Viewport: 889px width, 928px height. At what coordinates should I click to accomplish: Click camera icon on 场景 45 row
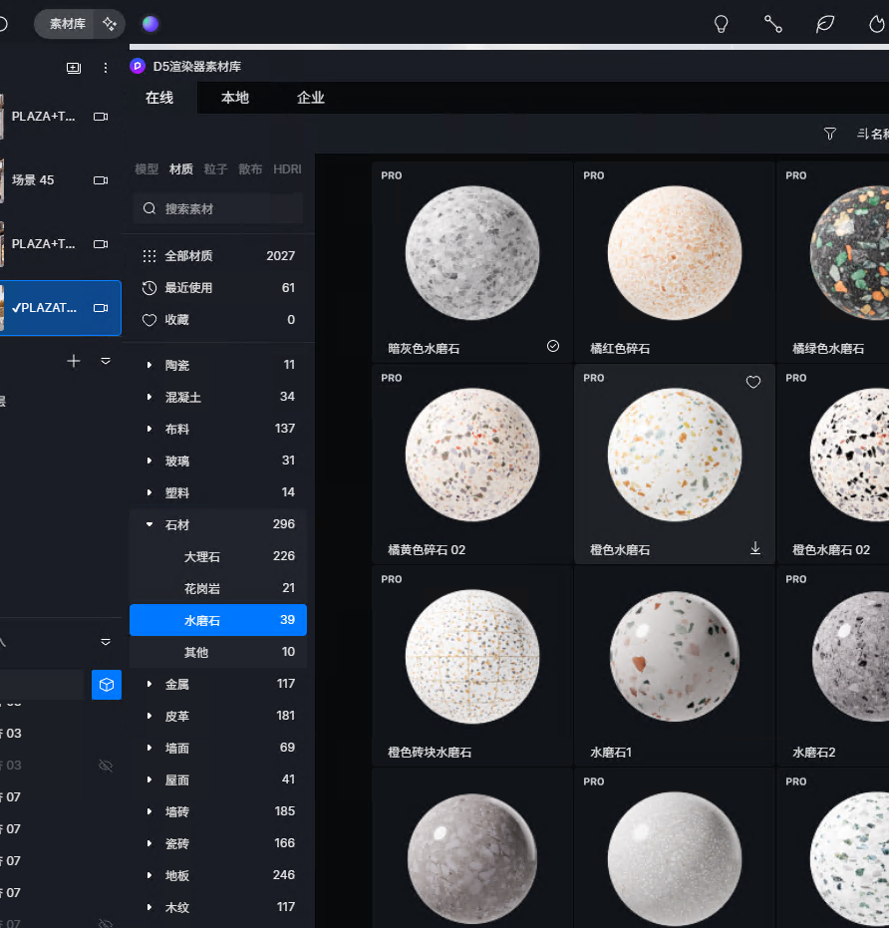(101, 179)
